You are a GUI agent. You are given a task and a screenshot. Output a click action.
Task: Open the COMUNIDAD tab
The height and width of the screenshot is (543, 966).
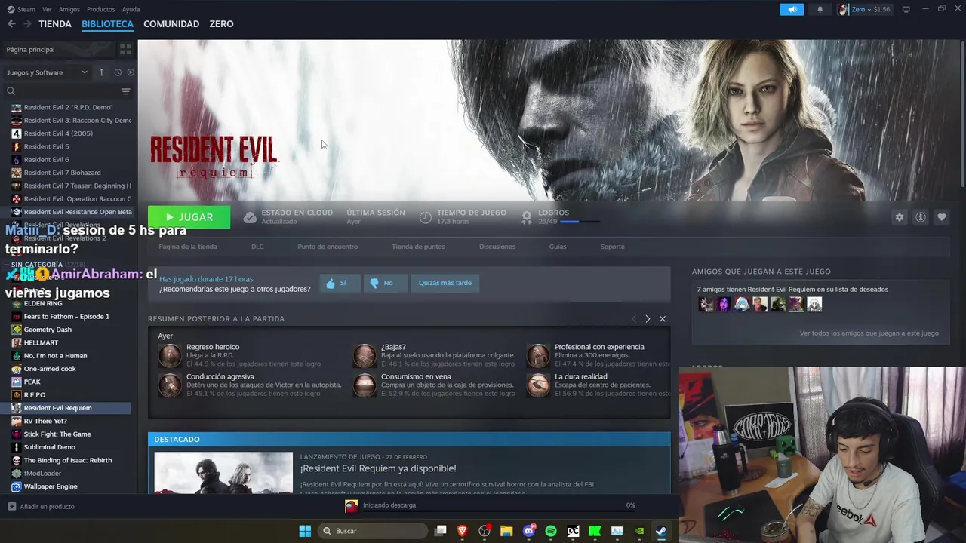[x=171, y=24]
